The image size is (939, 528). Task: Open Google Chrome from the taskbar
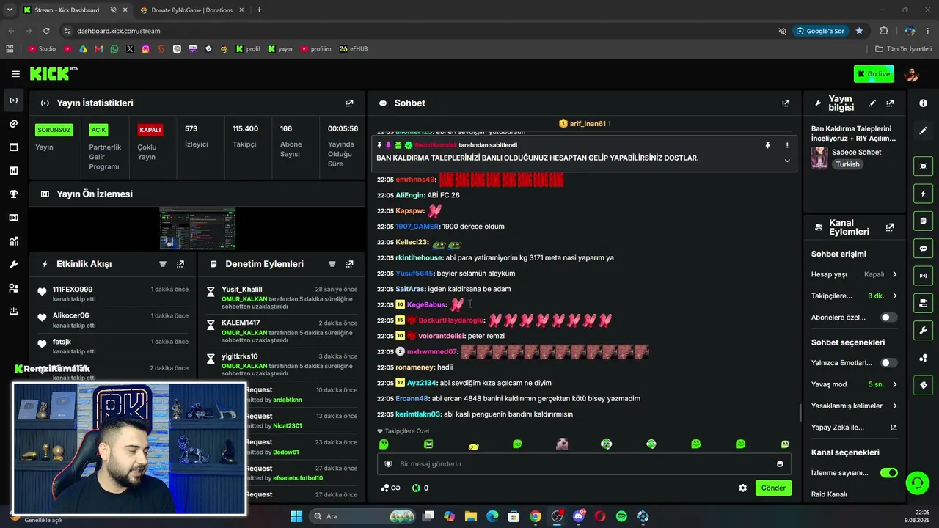(536, 516)
